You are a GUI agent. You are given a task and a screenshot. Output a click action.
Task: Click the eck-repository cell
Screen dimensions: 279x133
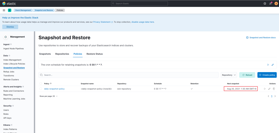[x=124, y=89]
